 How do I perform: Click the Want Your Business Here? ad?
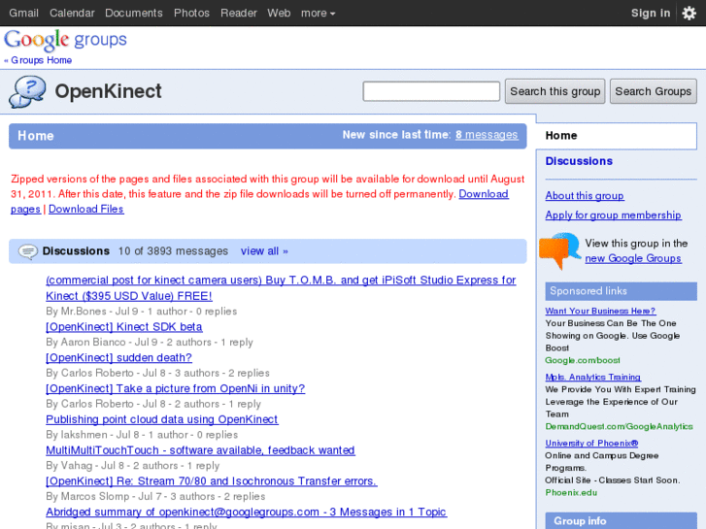tap(600, 312)
